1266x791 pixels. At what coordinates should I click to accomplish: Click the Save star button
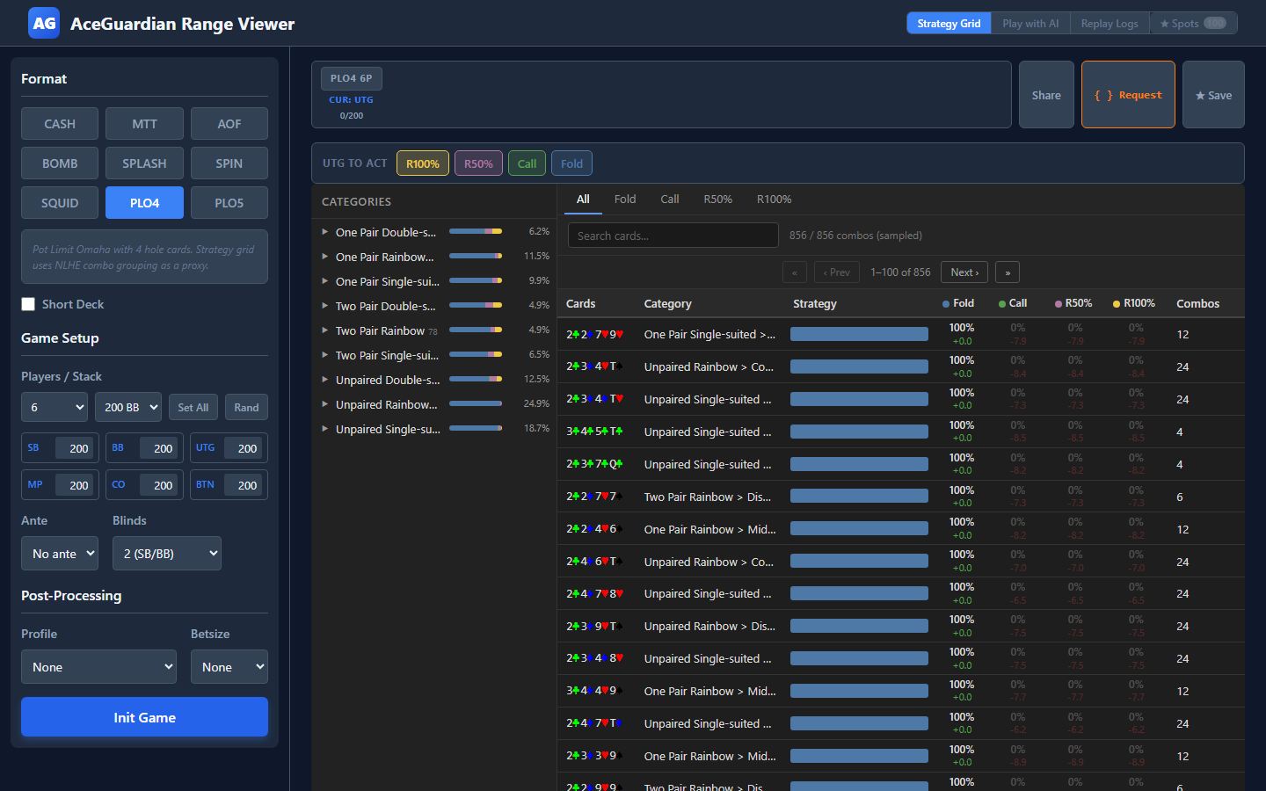1212,95
